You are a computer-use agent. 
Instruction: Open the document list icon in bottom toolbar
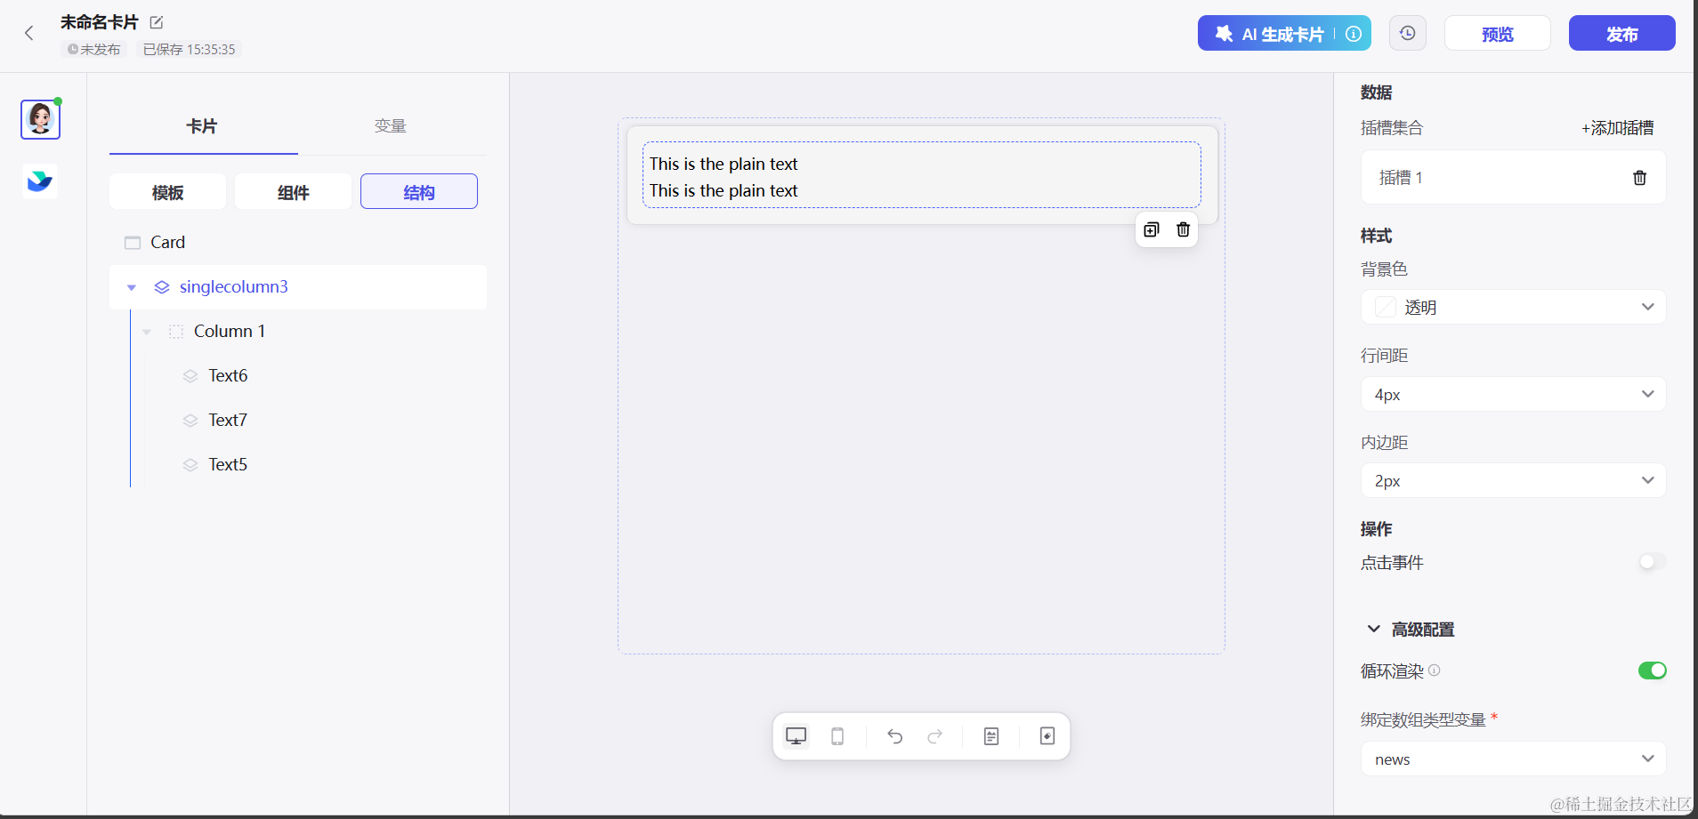991,736
